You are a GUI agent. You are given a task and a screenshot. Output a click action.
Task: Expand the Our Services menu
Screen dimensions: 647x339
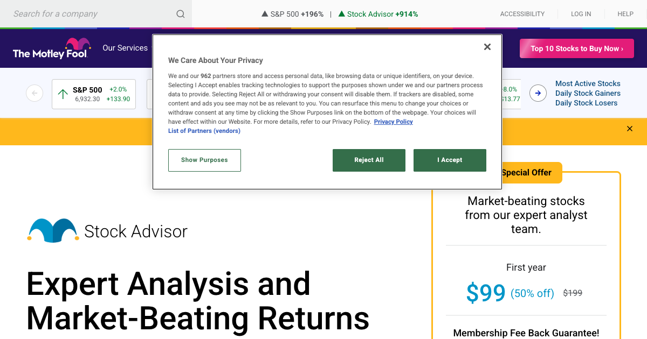(125, 48)
